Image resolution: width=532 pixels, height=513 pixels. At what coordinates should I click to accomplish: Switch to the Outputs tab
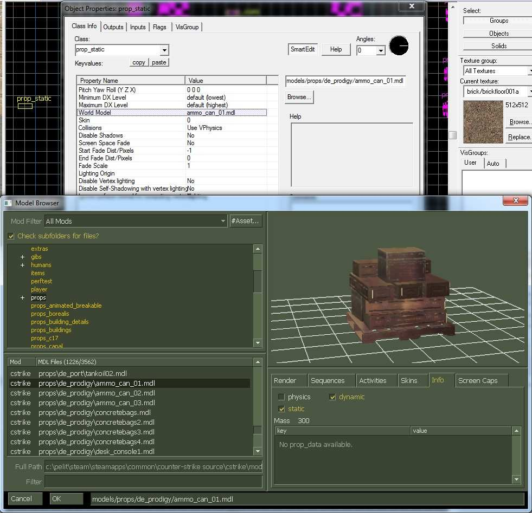click(113, 27)
